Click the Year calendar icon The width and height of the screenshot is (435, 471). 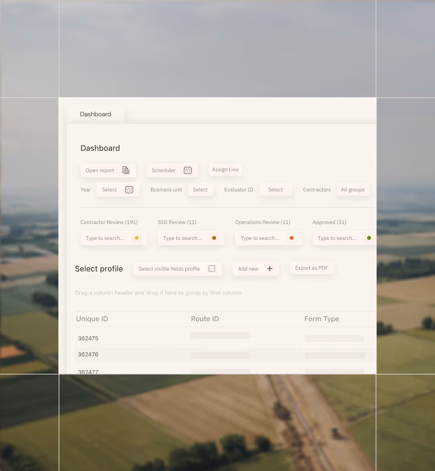[x=129, y=190]
